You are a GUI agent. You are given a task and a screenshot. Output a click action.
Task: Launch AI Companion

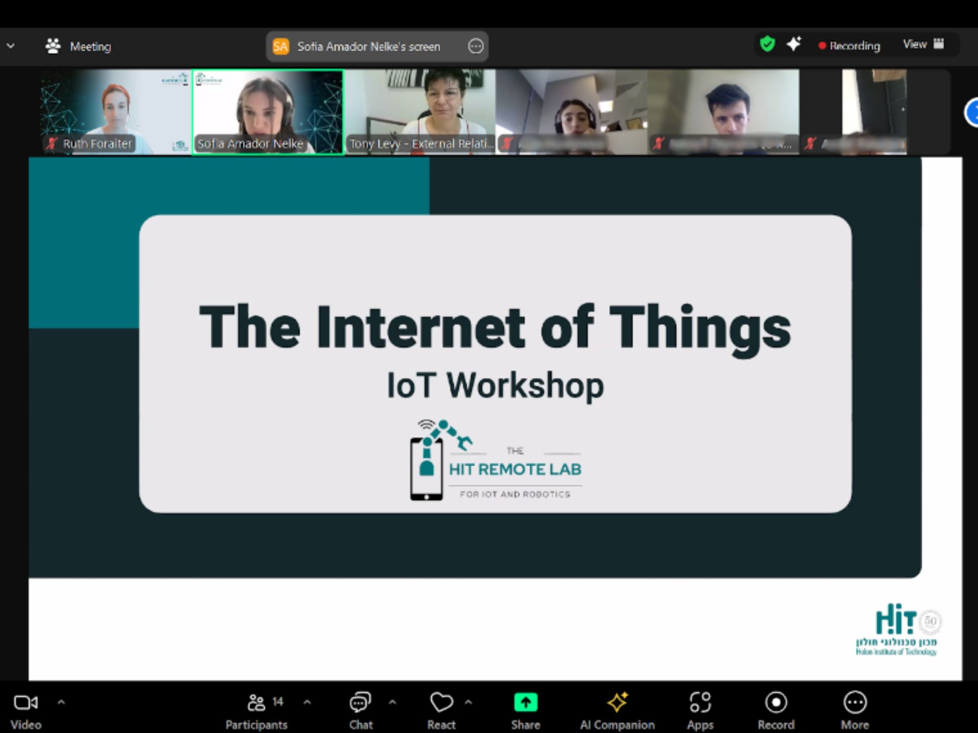617,711
